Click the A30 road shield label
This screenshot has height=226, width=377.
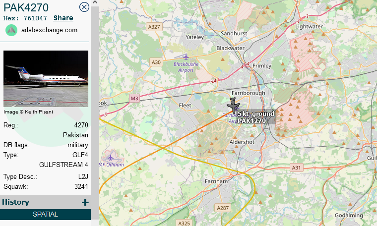[156, 62]
